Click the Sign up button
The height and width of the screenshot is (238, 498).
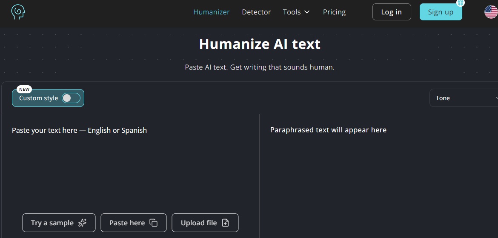tap(441, 12)
